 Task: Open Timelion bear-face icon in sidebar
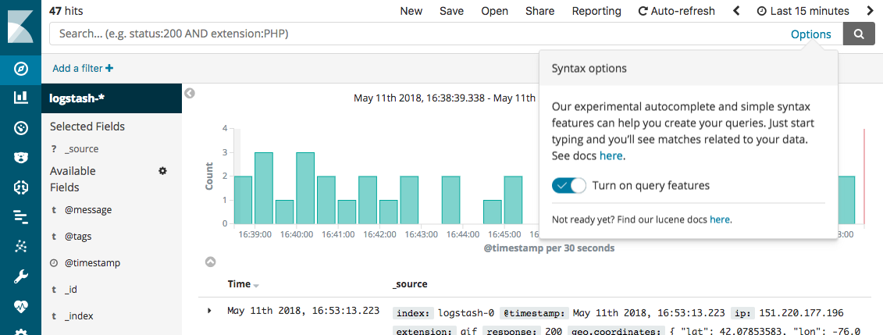[21, 158]
